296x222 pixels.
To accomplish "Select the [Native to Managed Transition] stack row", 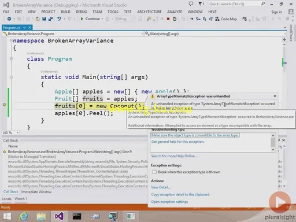I will click(32, 157).
